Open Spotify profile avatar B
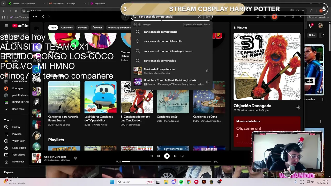Screen dimensions: 331x186 pos(274,17)
